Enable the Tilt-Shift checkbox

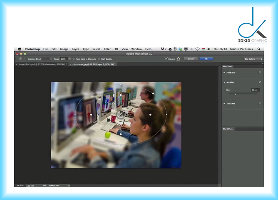[x=260, y=103]
